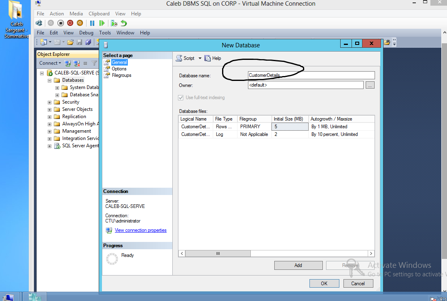Viewport: 447px width, 301px height.
Task: Click the Open File folder icon
Action: pyautogui.click(x=70, y=42)
